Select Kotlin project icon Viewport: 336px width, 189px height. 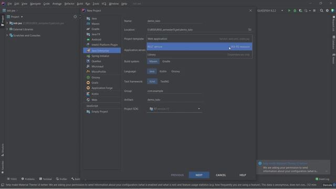(88, 94)
